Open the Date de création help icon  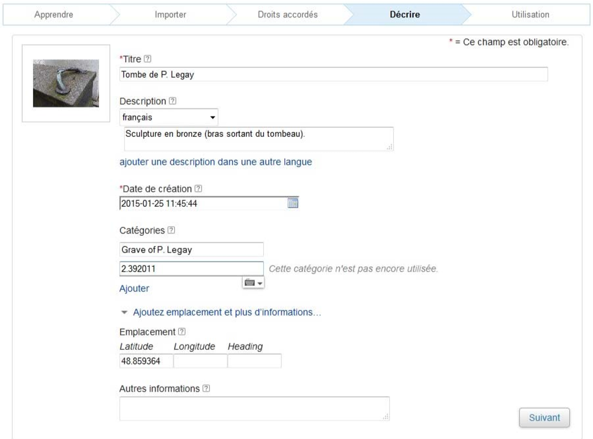coord(198,188)
